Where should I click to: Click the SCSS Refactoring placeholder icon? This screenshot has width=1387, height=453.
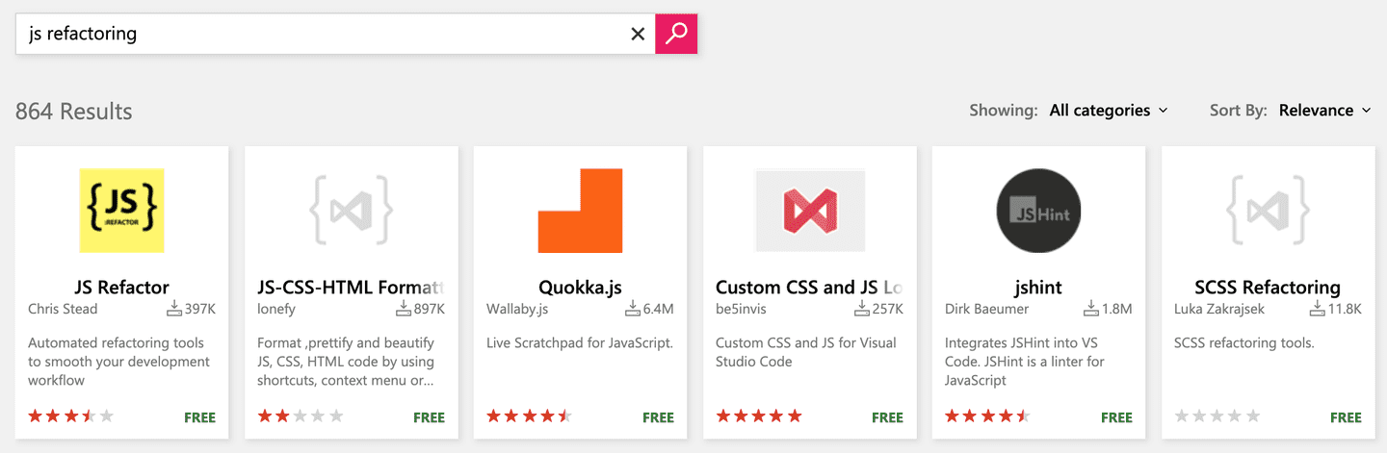[1268, 209]
